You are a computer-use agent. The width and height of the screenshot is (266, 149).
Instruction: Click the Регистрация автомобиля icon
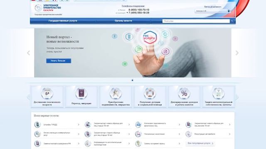click(189, 134)
